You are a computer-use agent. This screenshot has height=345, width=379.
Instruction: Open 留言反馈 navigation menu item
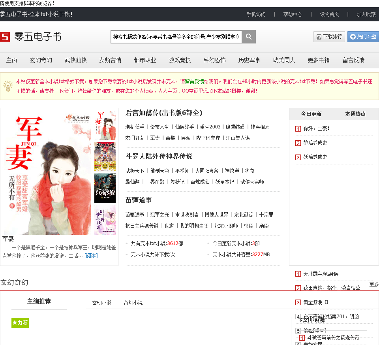353,60
